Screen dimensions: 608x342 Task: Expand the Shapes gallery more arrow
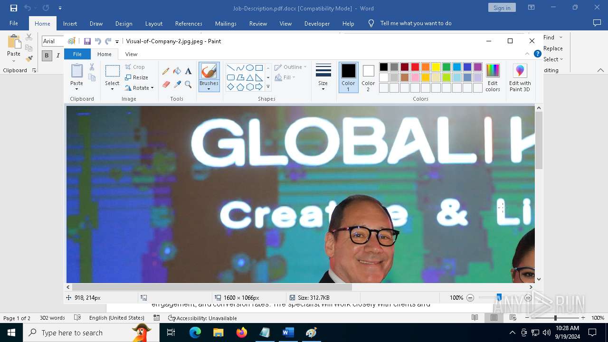click(x=268, y=87)
